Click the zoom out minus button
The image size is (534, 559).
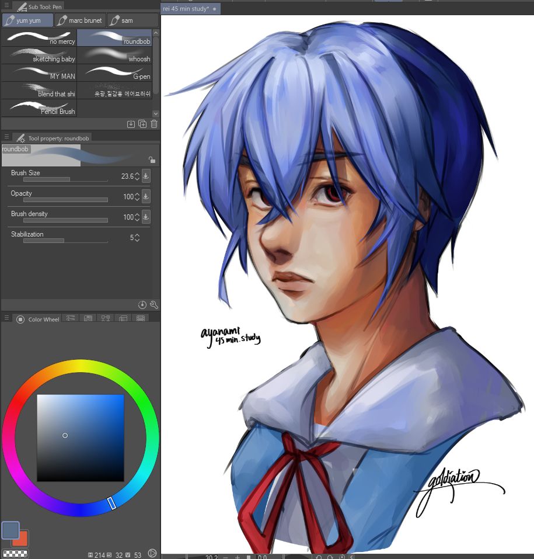[226, 557]
